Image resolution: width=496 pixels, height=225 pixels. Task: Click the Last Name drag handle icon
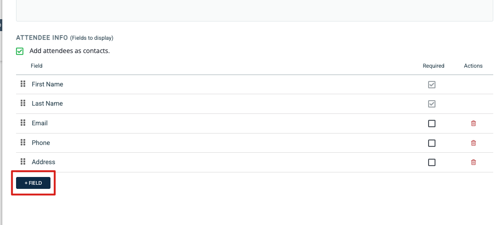coord(23,103)
